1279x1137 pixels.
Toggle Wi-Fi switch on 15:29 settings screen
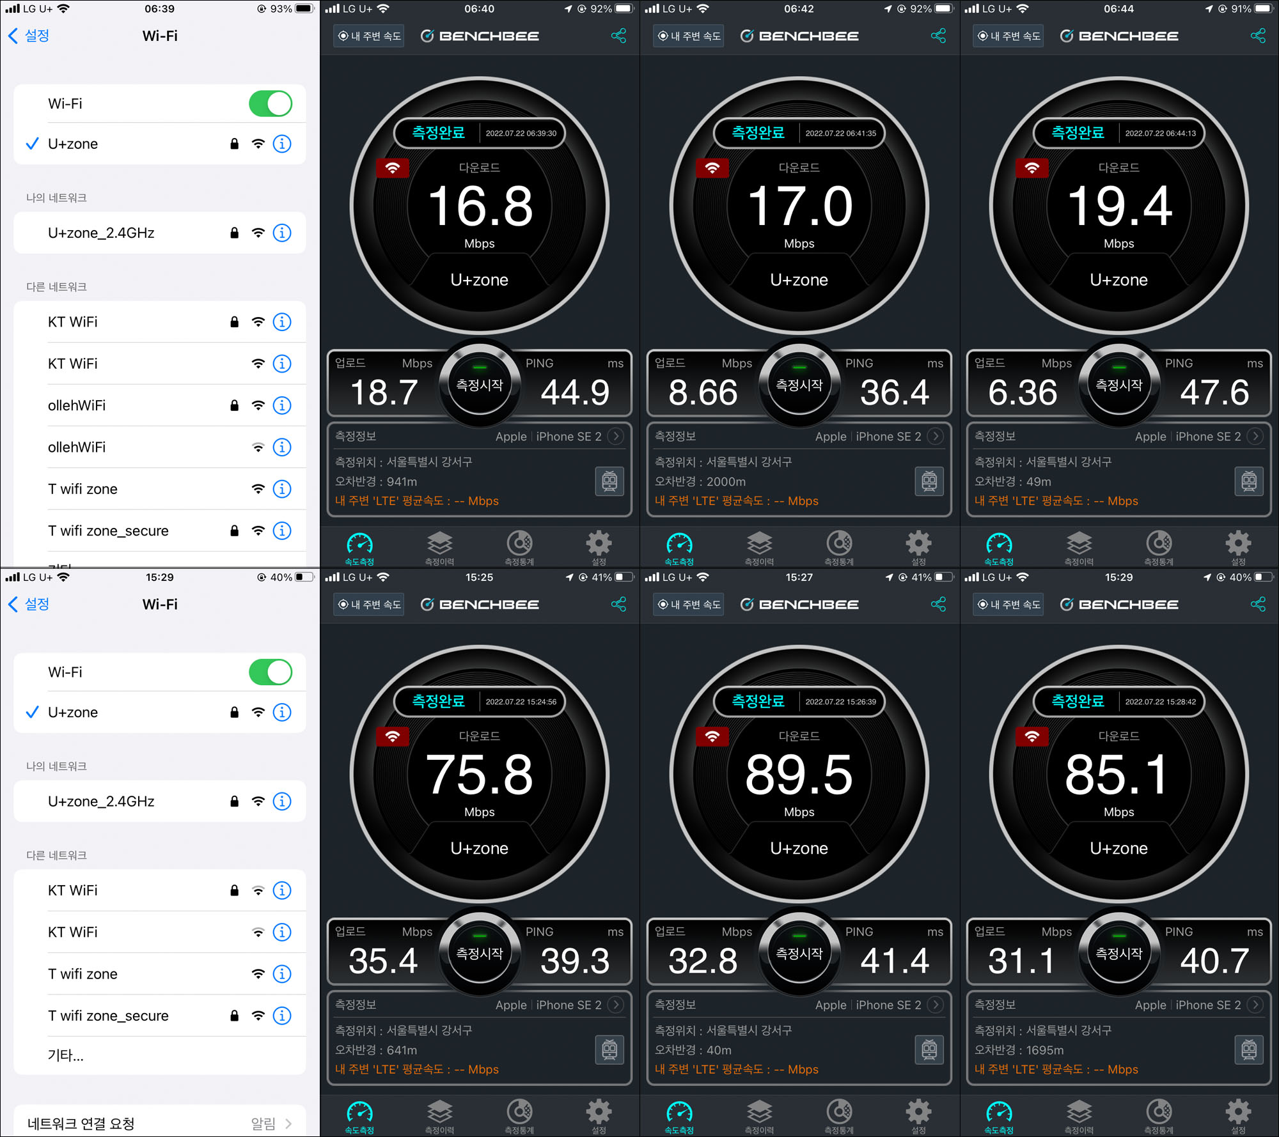[x=271, y=672]
